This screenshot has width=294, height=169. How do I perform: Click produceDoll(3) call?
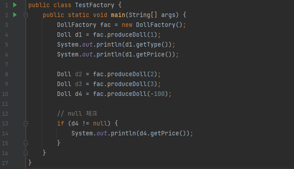[132, 84]
